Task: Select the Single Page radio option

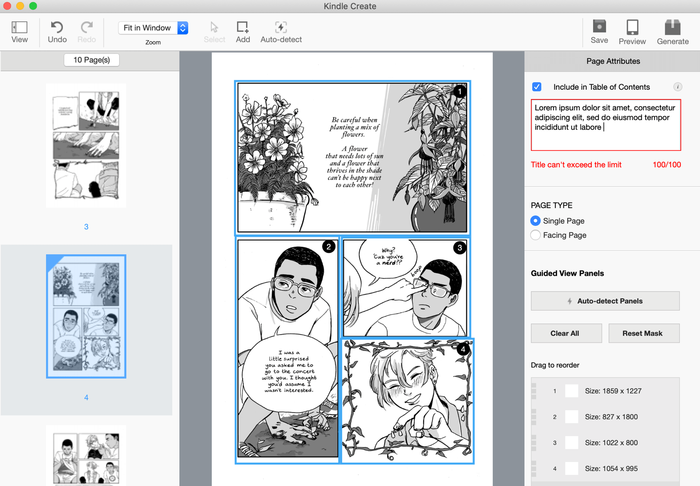Action: pyautogui.click(x=536, y=221)
